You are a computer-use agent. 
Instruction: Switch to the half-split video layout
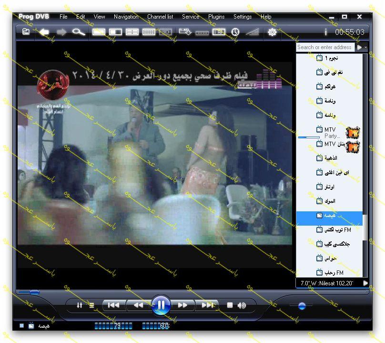pos(115,32)
